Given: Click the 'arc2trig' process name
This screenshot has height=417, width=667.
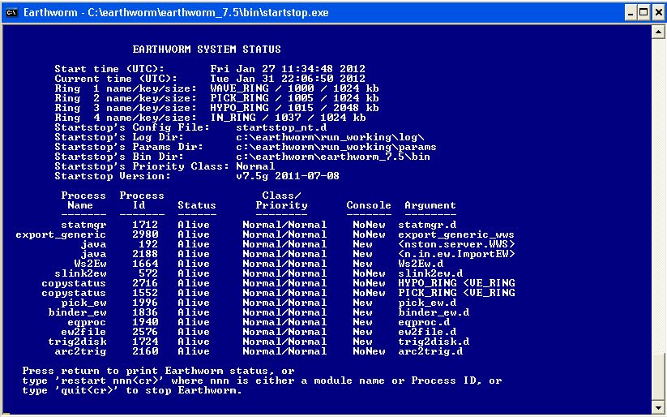Looking at the screenshot, I should coord(80,352).
